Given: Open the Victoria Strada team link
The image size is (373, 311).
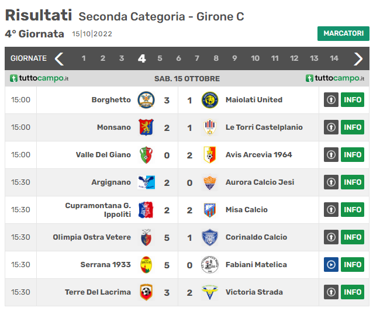Looking at the screenshot, I should (254, 292).
